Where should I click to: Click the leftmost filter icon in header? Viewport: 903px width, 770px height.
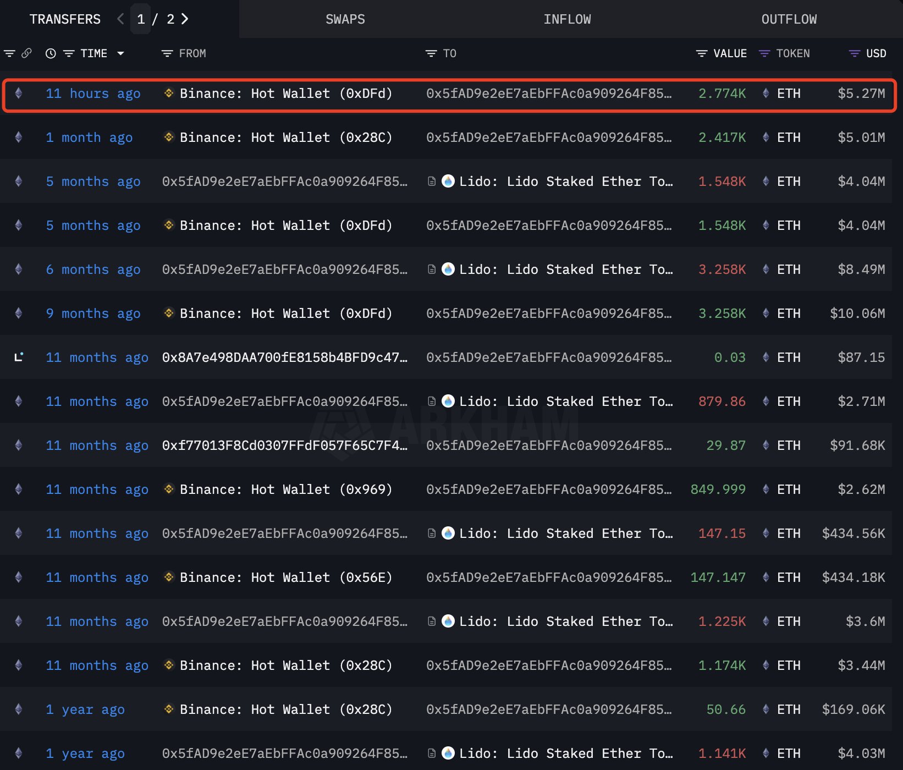(9, 53)
